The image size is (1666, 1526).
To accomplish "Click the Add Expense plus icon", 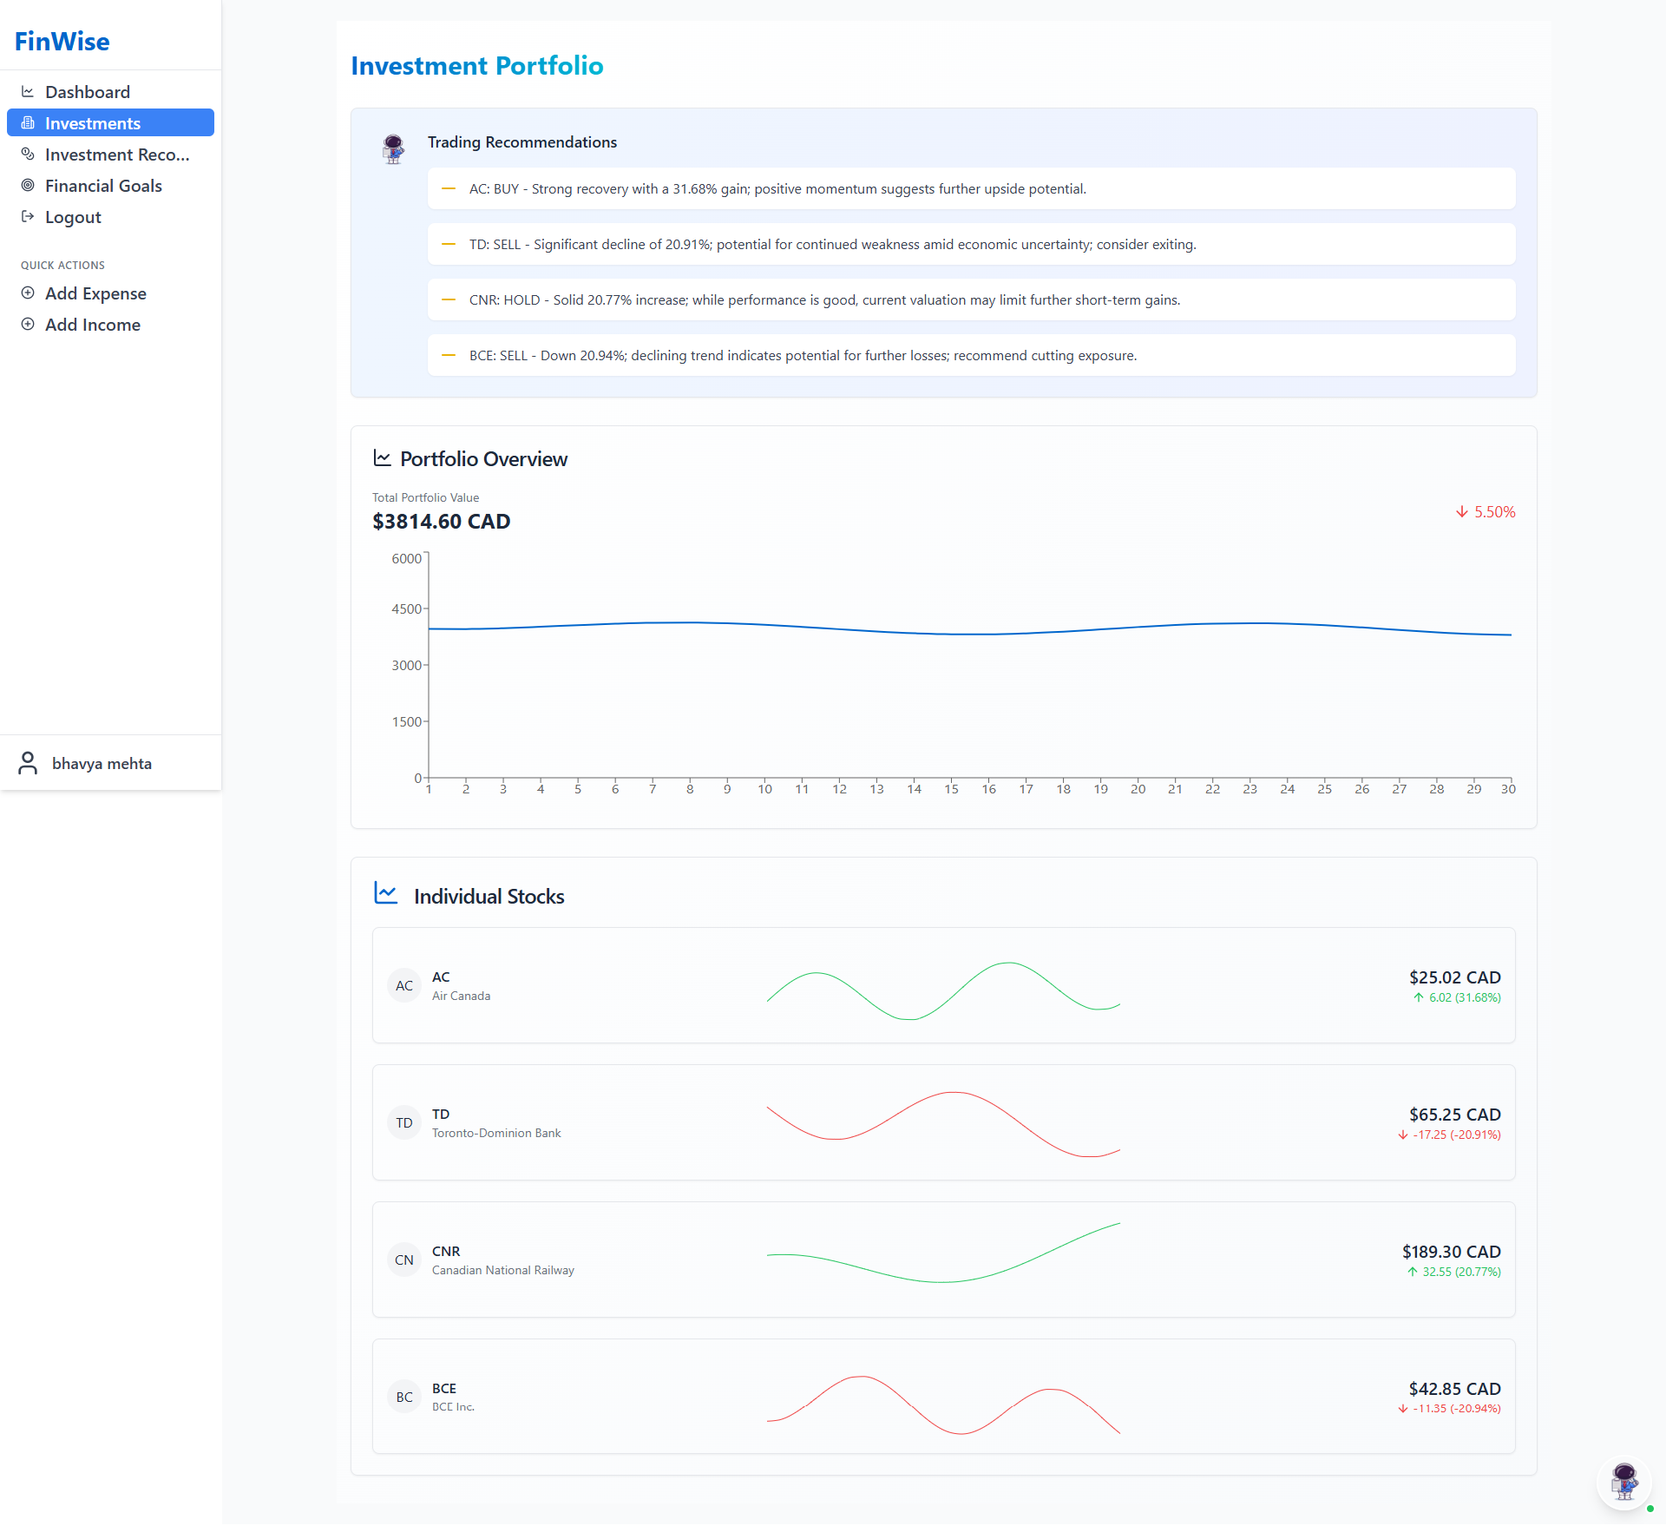I will coord(28,293).
